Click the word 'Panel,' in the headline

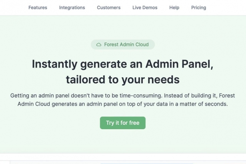(198, 64)
